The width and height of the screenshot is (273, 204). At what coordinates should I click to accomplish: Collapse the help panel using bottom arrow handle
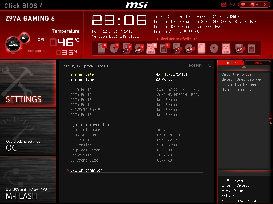[x=244, y=173]
